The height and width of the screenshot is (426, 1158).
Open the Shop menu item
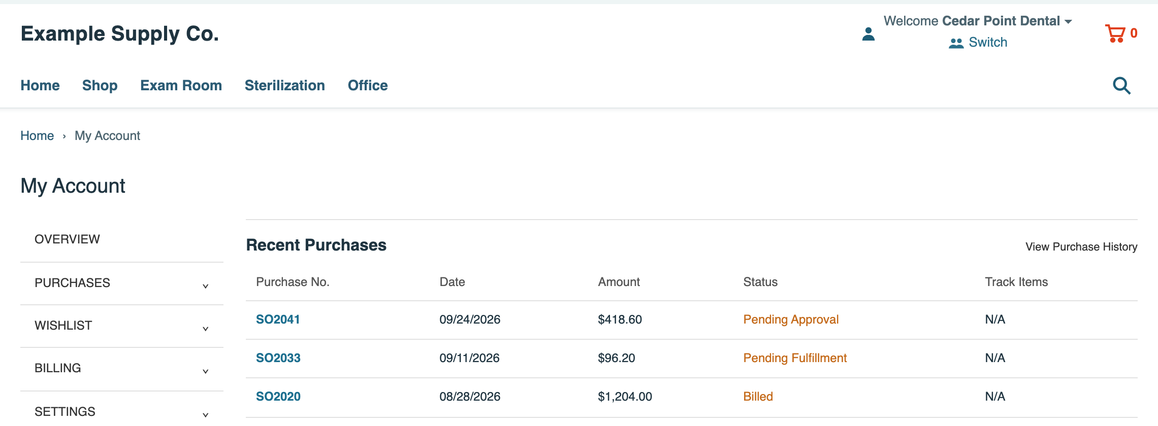[100, 85]
